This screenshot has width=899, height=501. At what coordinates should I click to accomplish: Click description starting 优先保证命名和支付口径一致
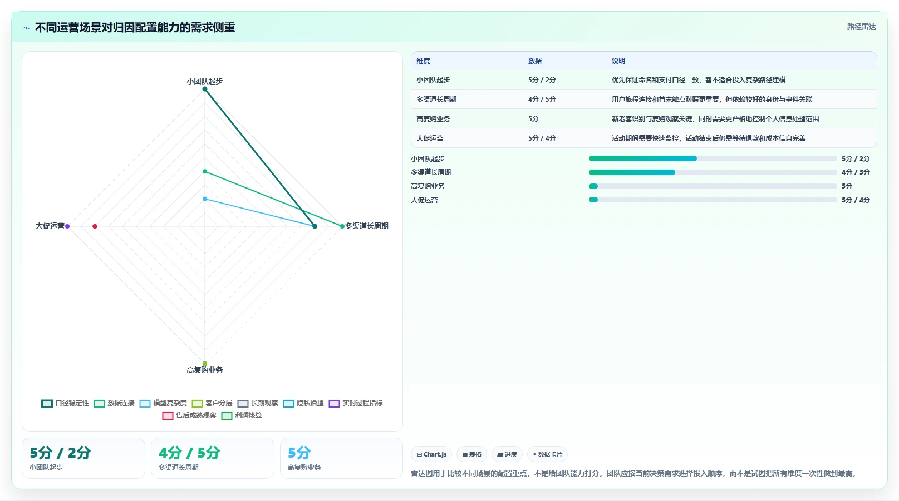699,80
